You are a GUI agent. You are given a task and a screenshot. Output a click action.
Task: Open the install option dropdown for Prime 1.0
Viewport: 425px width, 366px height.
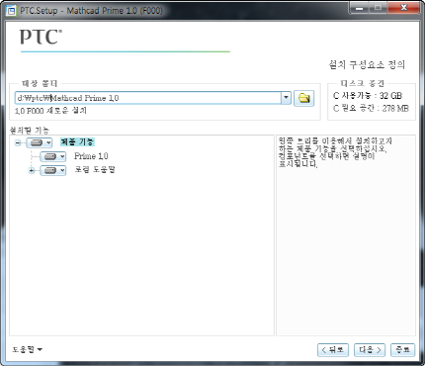tap(53, 156)
